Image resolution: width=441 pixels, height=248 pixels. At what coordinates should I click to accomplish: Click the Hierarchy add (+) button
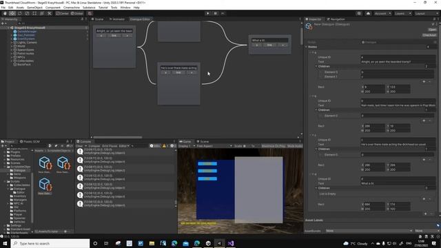[x=3, y=23]
